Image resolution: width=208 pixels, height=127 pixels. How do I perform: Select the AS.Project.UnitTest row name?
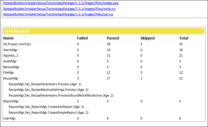(x=17, y=44)
